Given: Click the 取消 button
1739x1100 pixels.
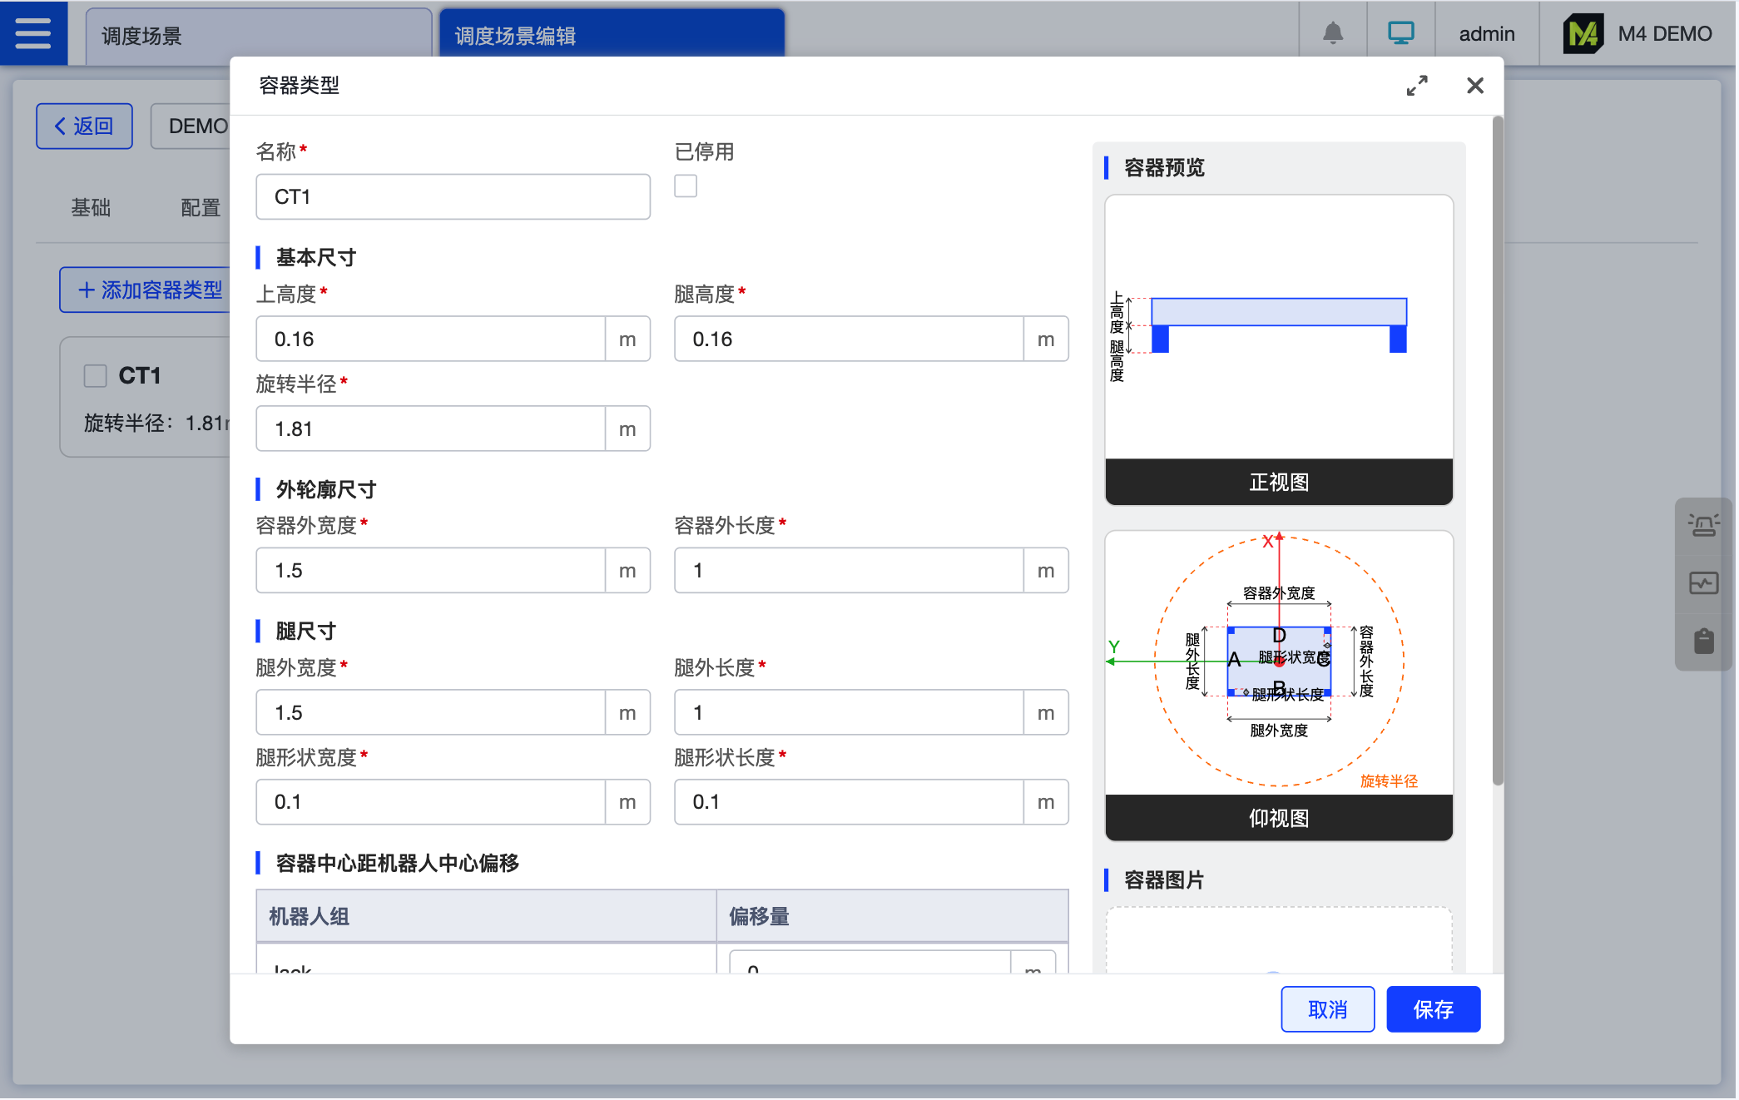Looking at the screenshot, I should click(1327, 1009).
